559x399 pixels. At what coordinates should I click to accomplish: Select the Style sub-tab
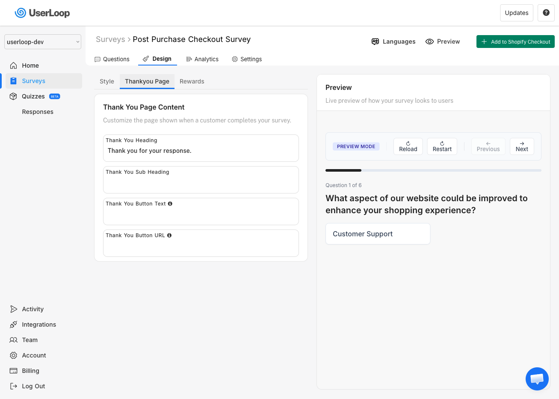(x=107, y=81)
